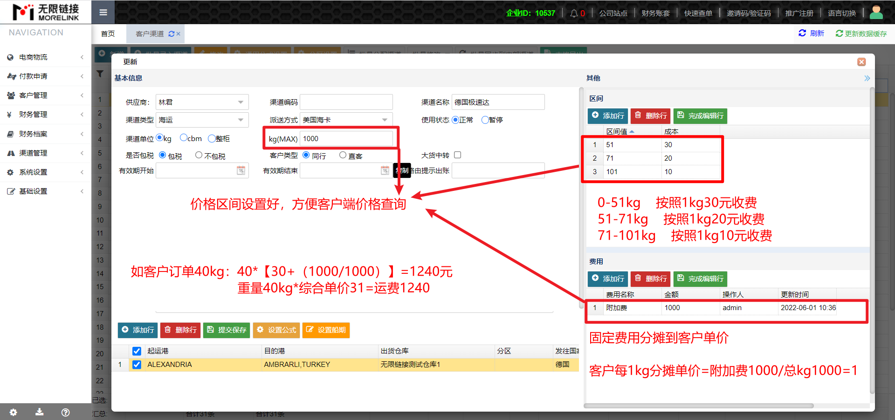Click the 付款申请 sidebar icon
The height and width of the screenshot is (420, 895).
coord(11,76)
